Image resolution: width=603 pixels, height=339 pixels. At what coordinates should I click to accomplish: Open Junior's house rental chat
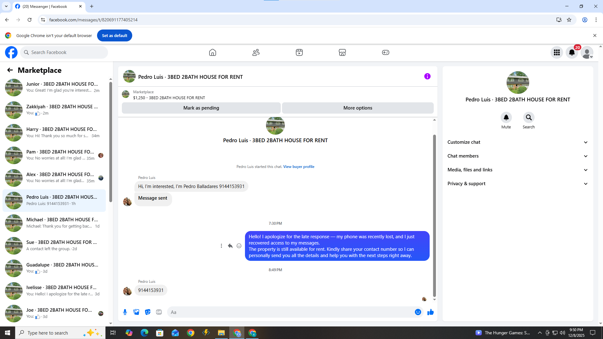(54, 87)
